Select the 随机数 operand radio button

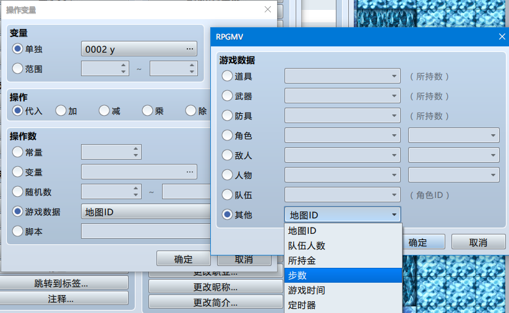pyautogui.click(x=17, y=192)
